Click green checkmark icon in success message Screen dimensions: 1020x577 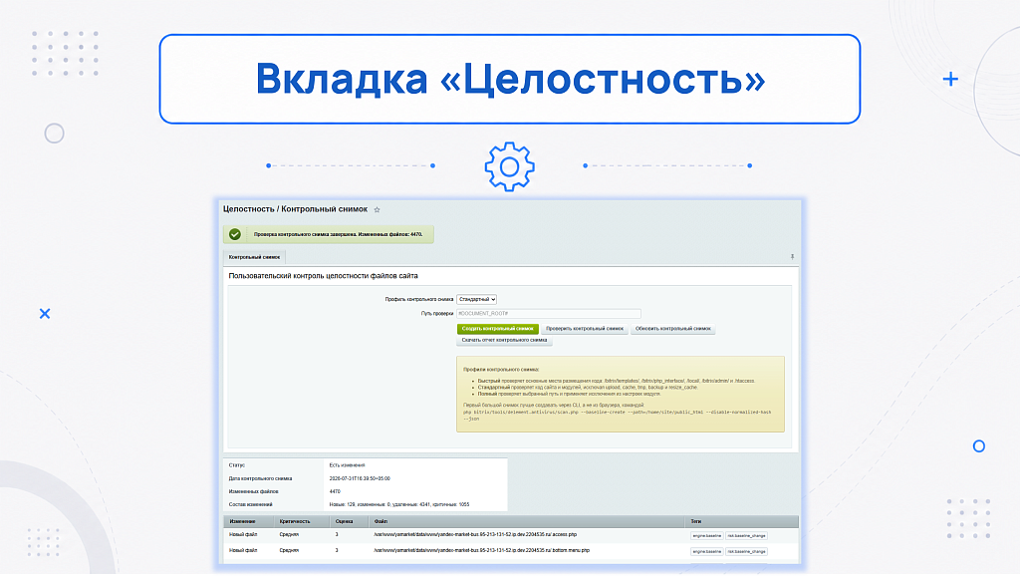click(235, 234)
